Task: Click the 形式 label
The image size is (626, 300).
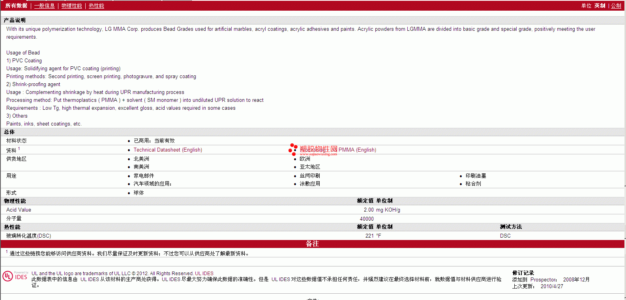Action: (x=11, y=193)
